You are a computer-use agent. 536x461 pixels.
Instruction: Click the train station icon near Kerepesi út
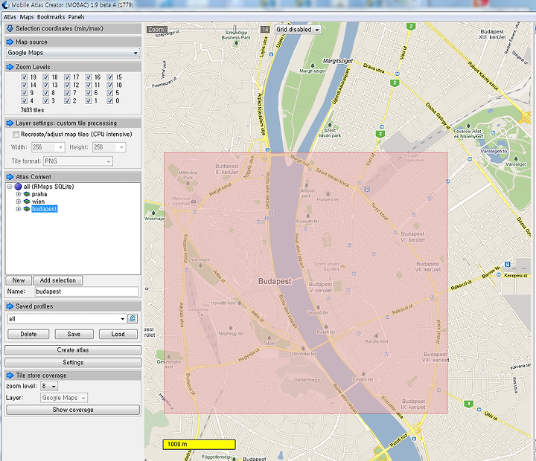click(x=508, y=264)
